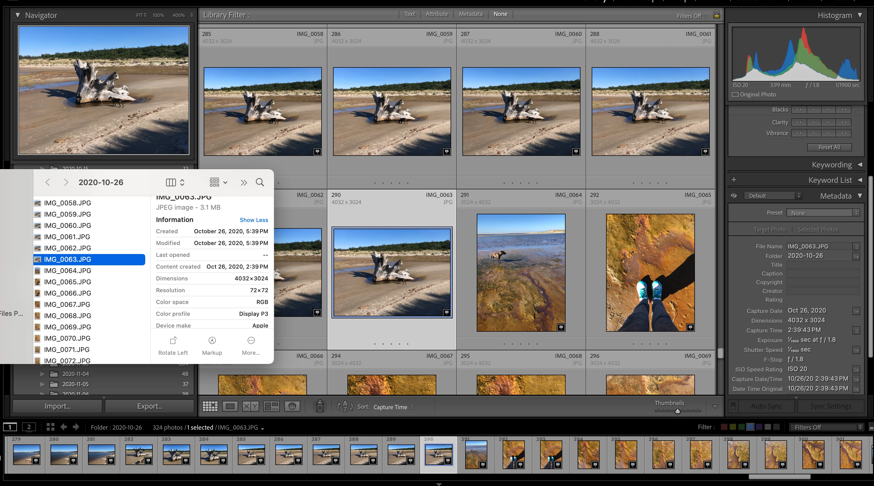Click Markup icon in Finder preview
Viewport: 874px width, 486px height.
212,341
